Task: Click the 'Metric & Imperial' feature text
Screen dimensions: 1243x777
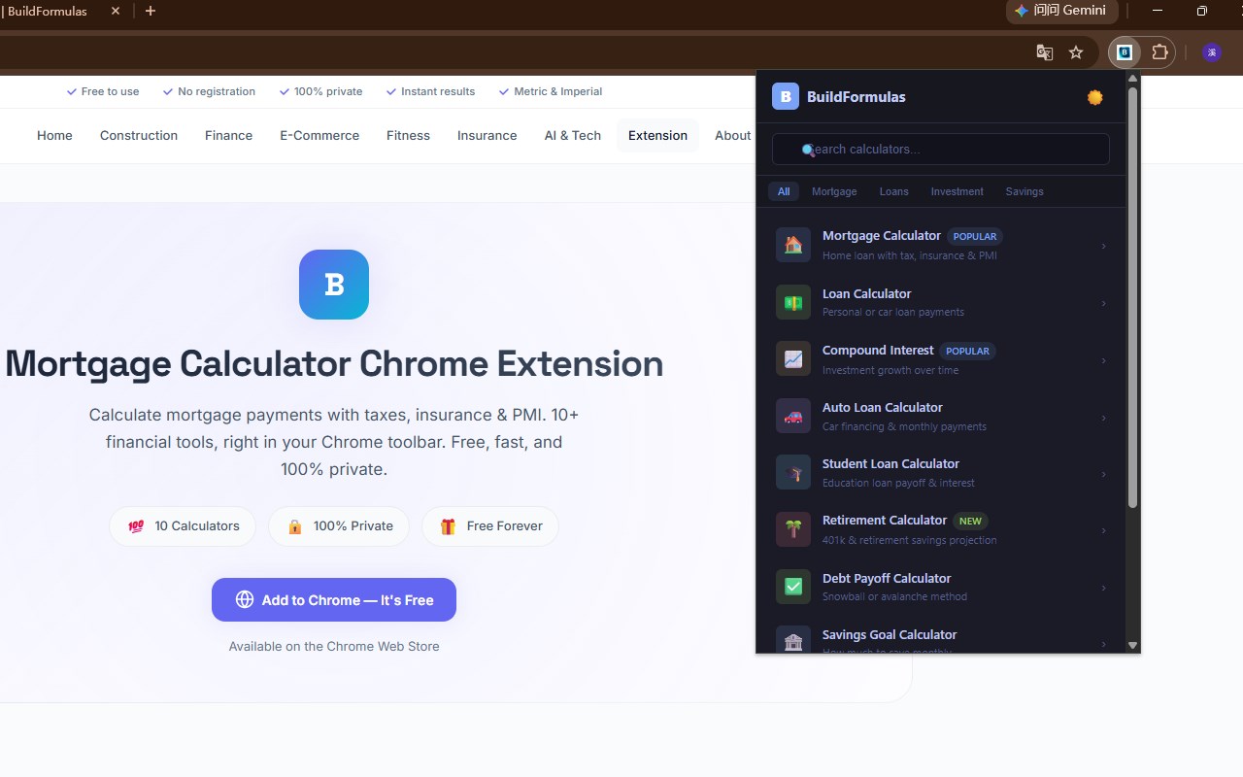Action: tap(558, 91)
